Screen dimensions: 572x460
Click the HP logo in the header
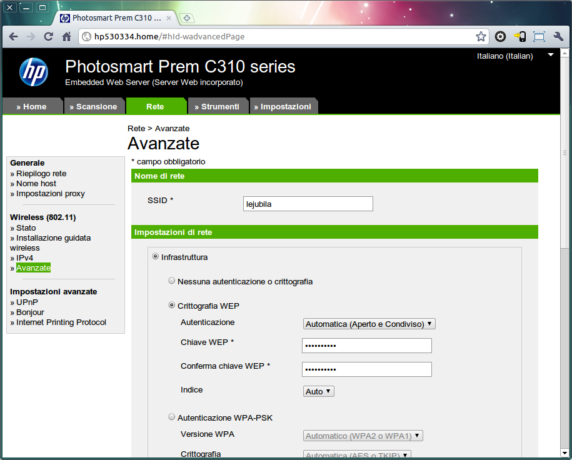(34, 72)
